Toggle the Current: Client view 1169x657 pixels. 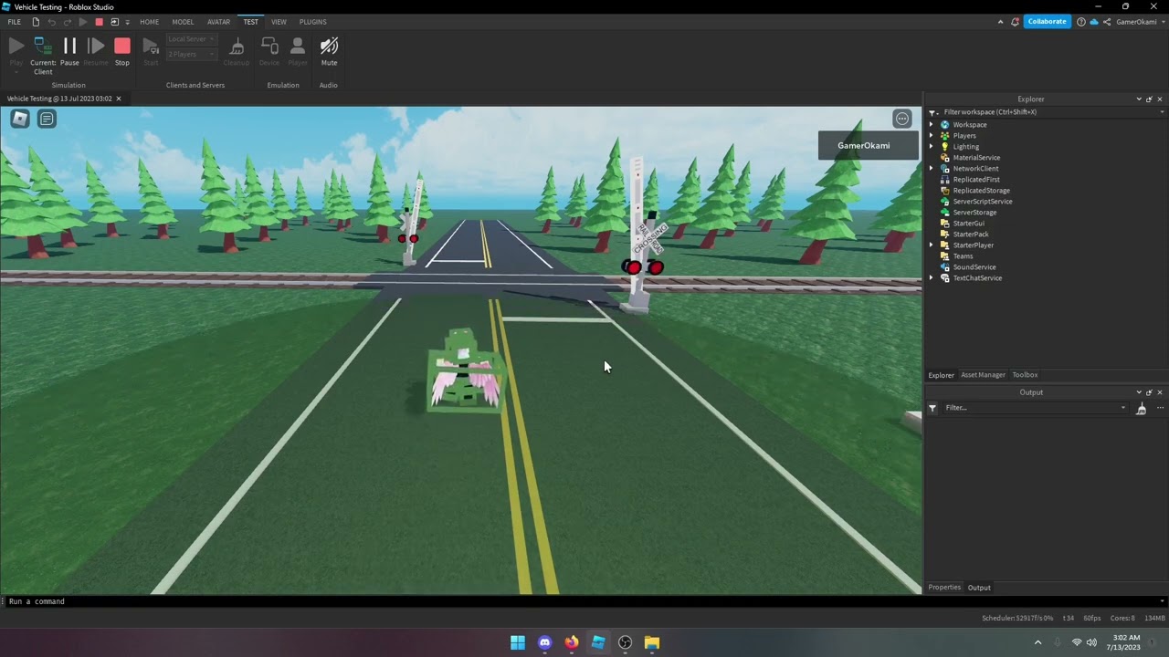tap(43, 56)
